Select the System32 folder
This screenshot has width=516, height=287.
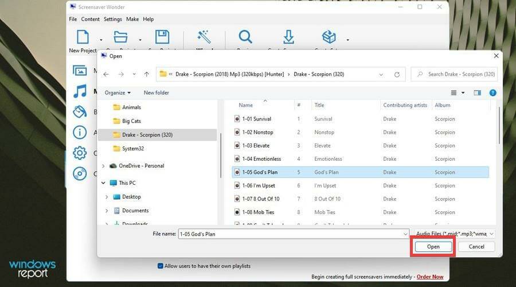(133, 149)
